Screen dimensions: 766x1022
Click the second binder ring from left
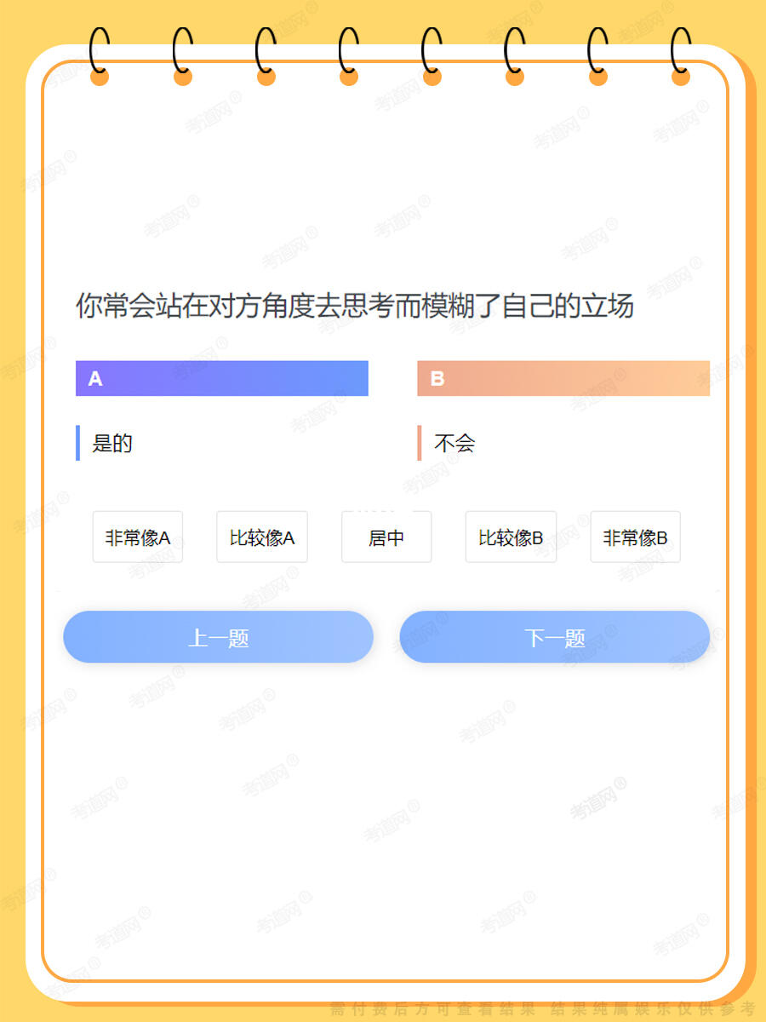(183, 56)
